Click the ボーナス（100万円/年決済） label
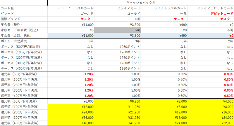 (21, 52)
